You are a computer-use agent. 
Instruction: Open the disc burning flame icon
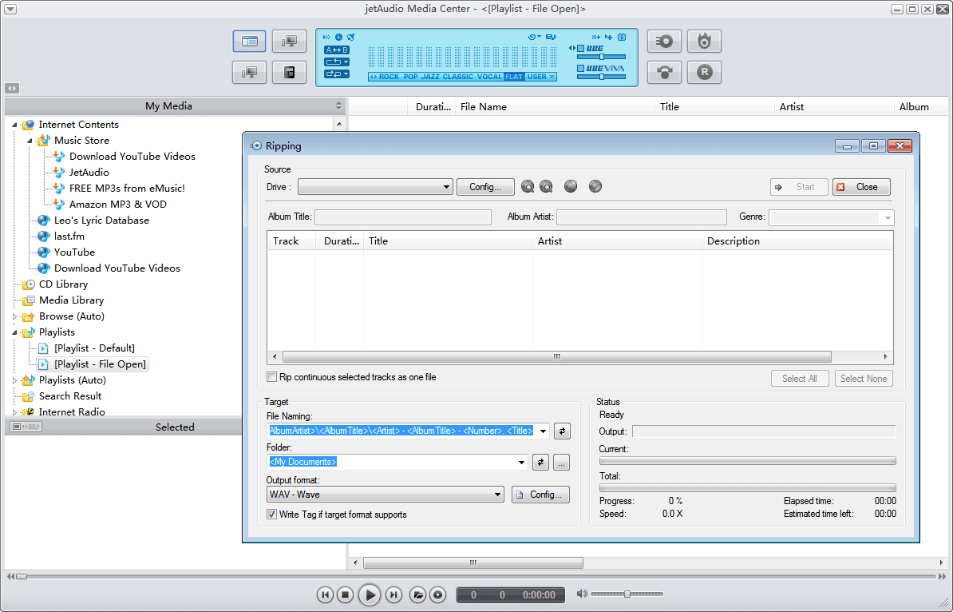coord(705,42)
